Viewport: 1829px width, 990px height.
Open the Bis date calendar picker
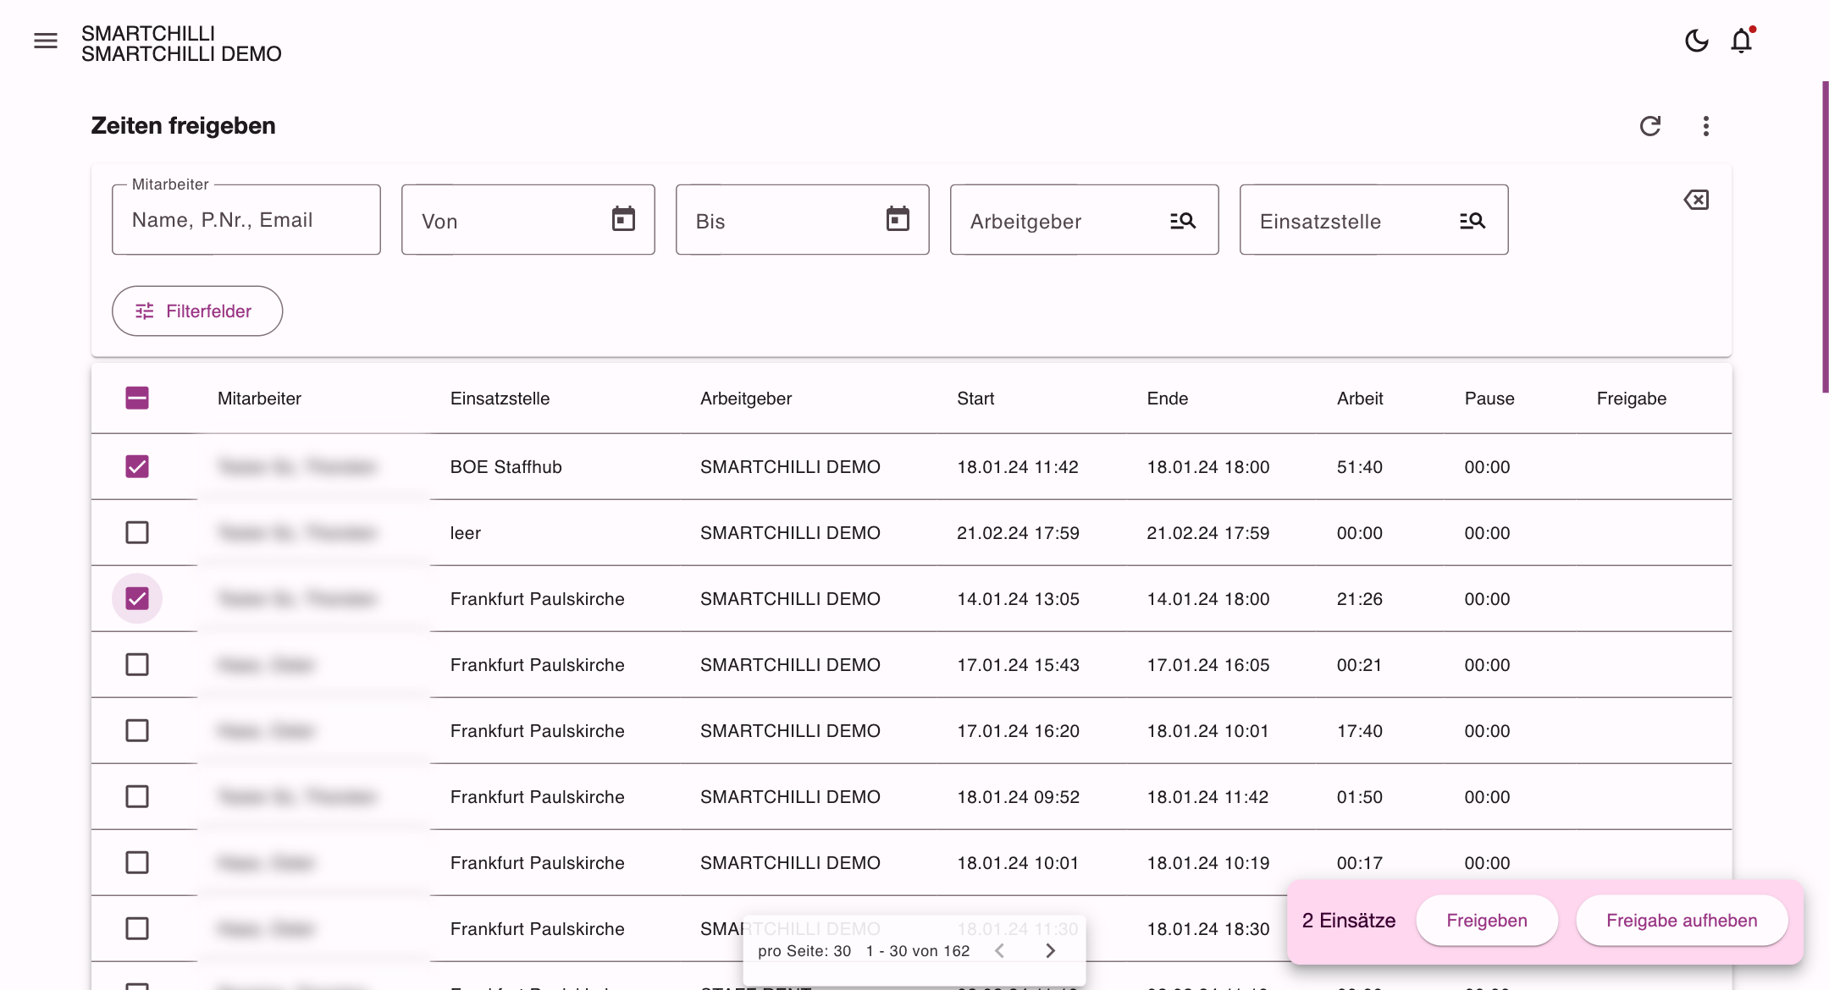pos(898,218)
